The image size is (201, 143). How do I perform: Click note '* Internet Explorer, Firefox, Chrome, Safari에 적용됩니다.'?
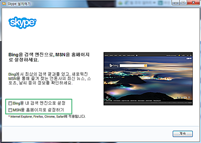pyautogui.click(x=47, y=117)
